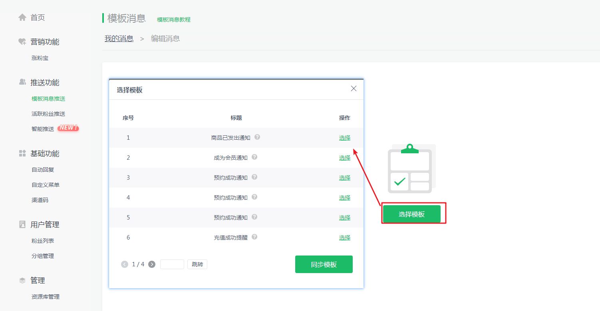Click the 首页 home icon

(22, 17)
